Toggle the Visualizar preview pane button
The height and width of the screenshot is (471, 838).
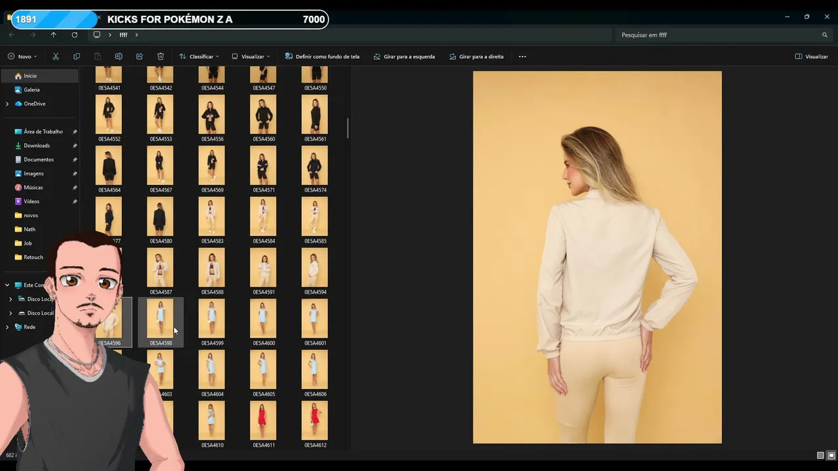coord(812,56)
